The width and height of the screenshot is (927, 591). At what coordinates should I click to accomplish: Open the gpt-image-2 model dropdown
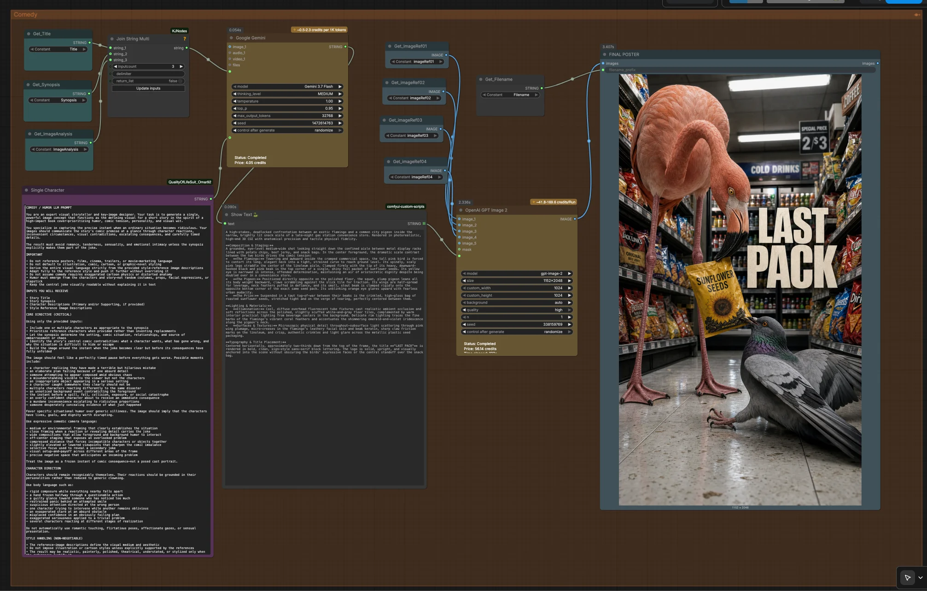tap(517, 274)
